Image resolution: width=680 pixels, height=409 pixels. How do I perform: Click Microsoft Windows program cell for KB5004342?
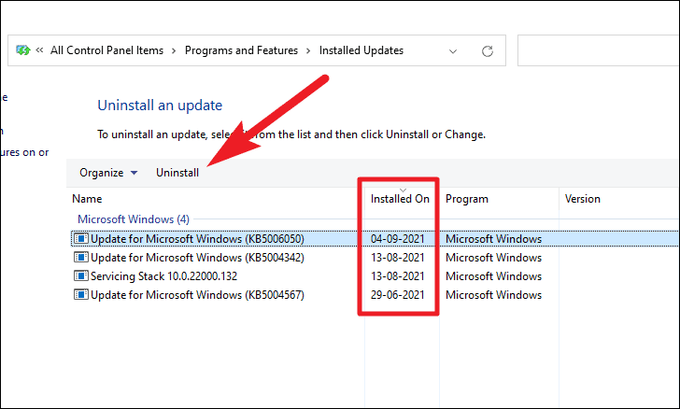493,257
